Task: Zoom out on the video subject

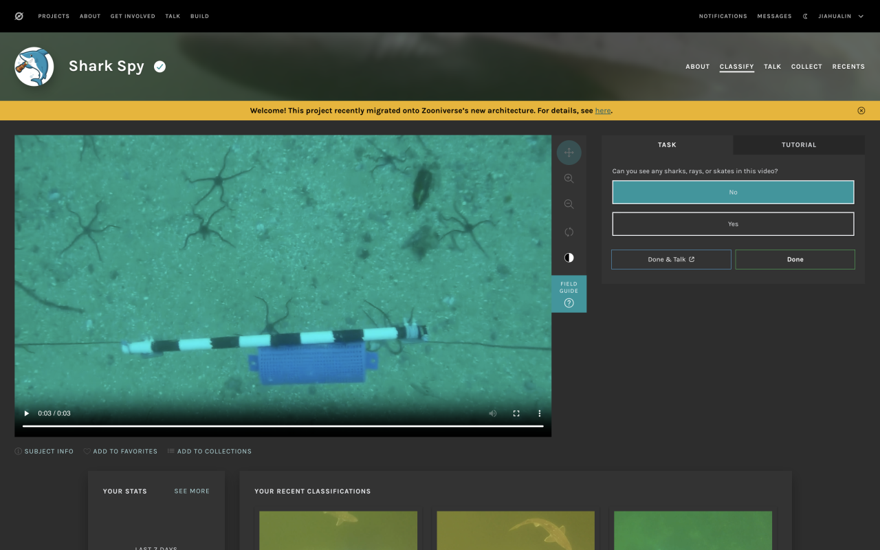Action: point(569,204)
